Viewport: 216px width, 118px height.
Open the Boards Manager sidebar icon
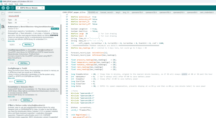tap(3, 20)
